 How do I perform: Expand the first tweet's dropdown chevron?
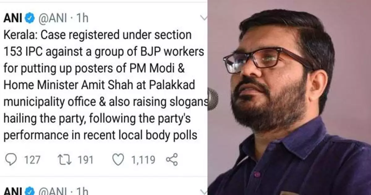[204, 18]
